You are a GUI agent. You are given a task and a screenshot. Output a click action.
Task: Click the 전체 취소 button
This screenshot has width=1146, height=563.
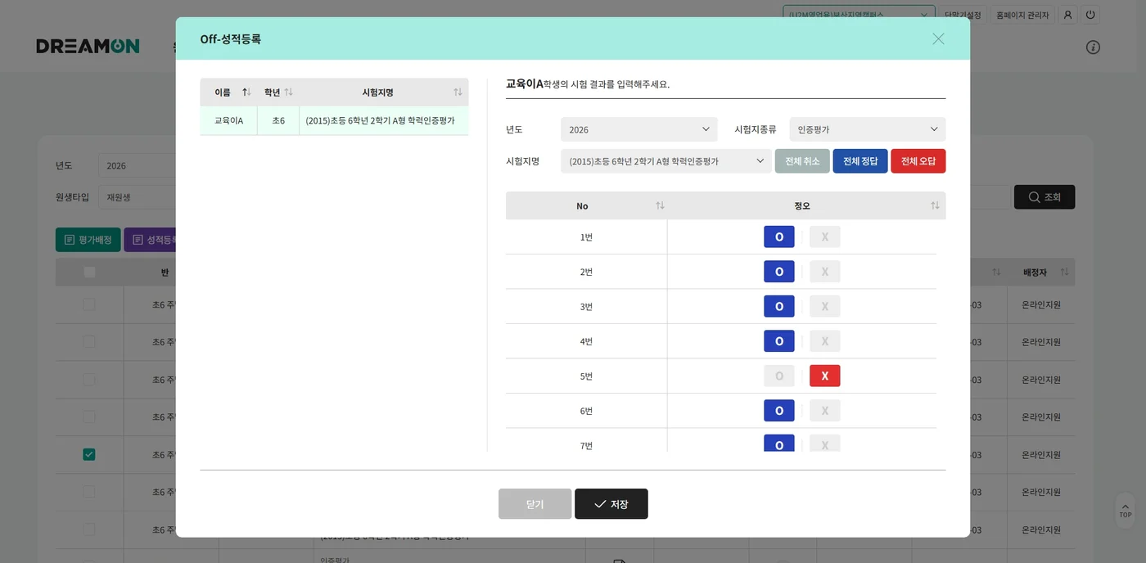coord(802,161)
